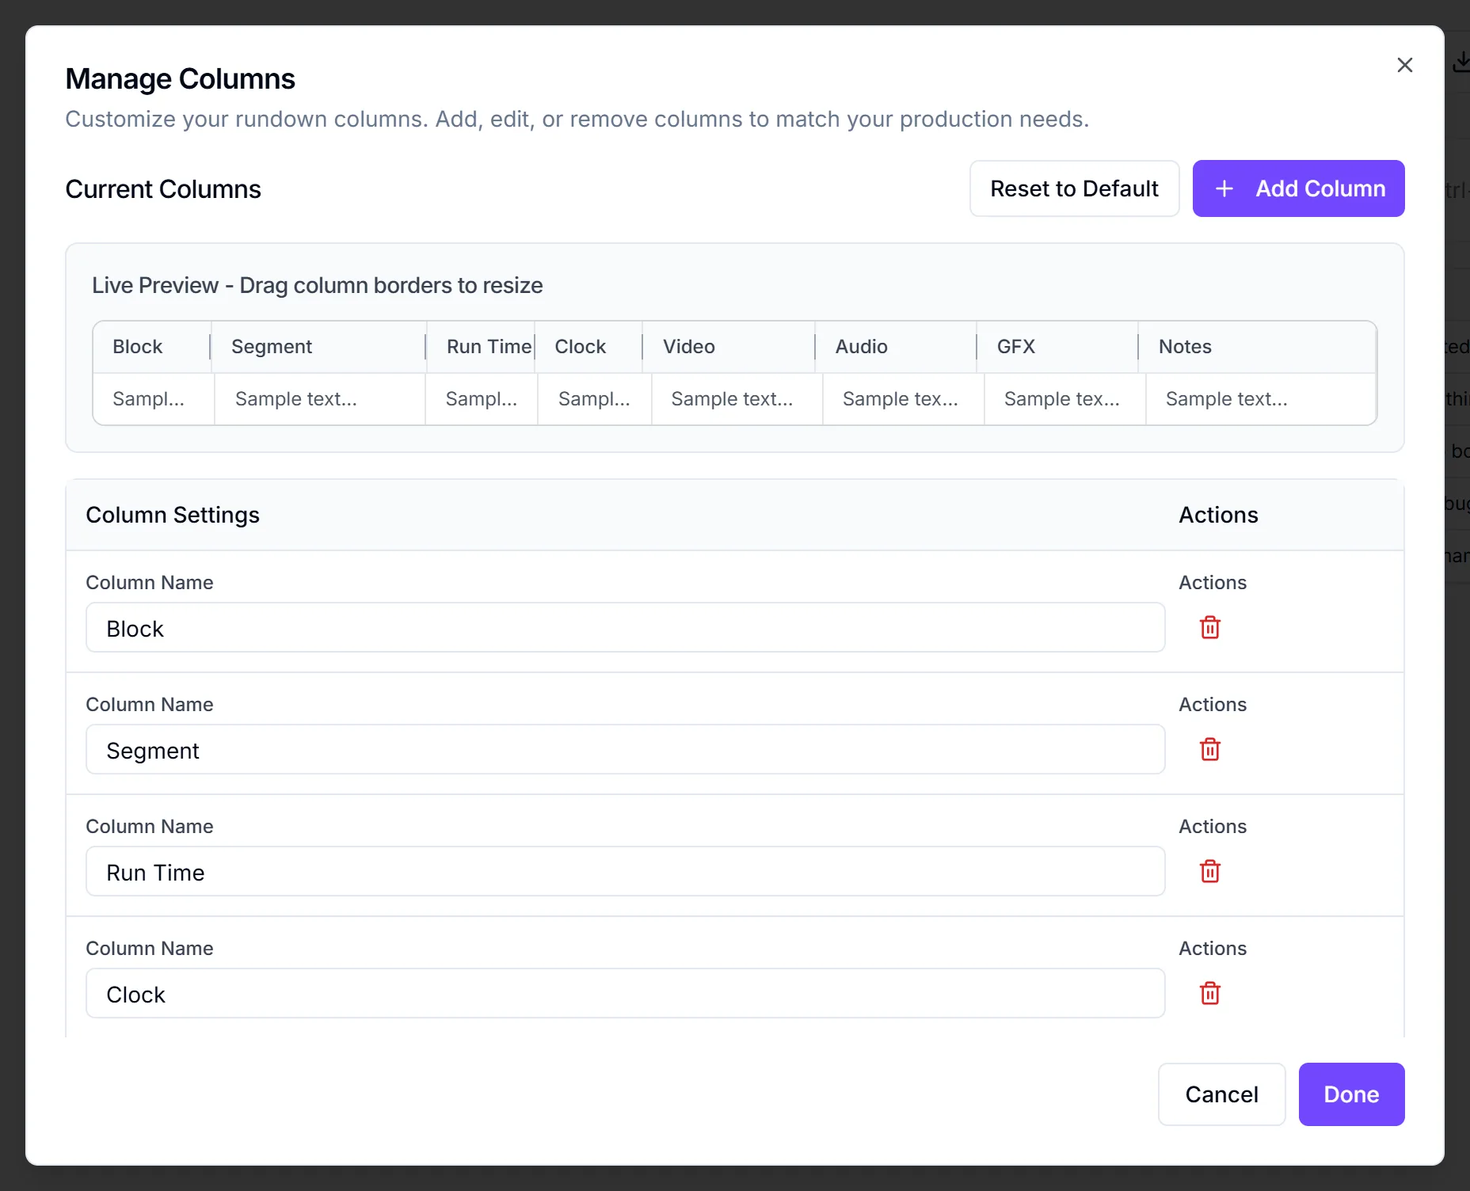Click the sample cell under Segment

(320, 399)
